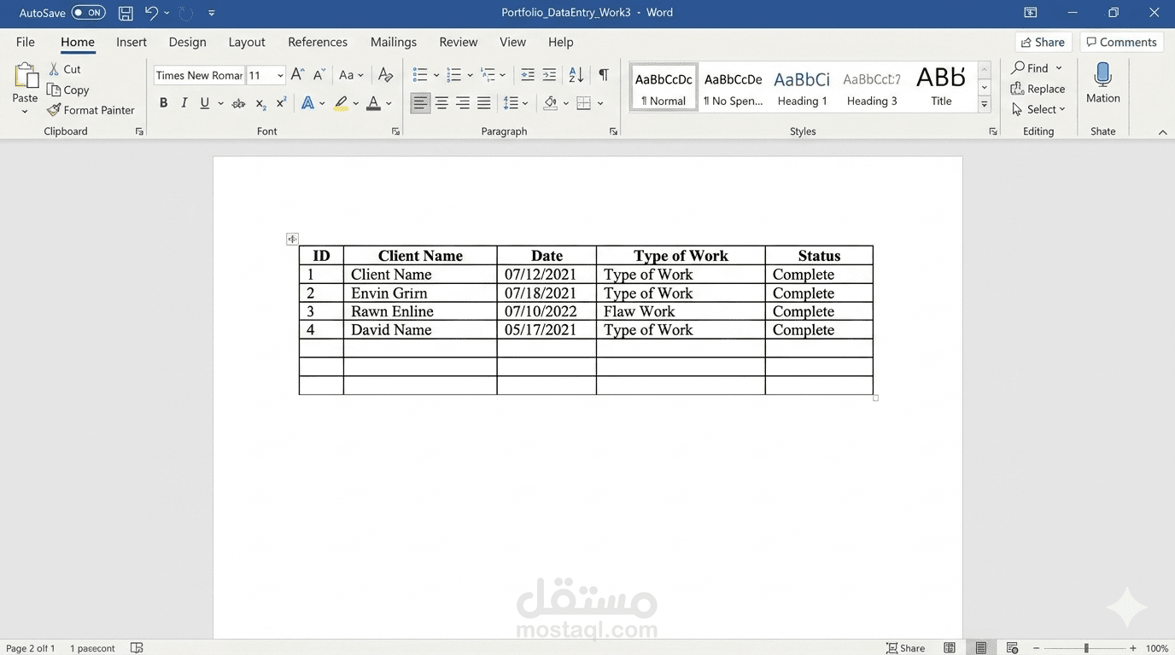Activate subscript formatting

[x=260, y=103]
